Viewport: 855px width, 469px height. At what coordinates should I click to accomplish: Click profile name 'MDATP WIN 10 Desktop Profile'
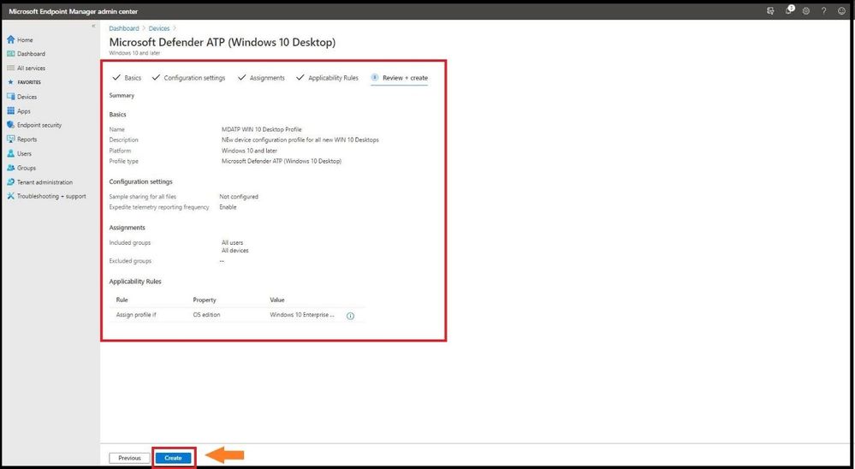click(262, 129)
